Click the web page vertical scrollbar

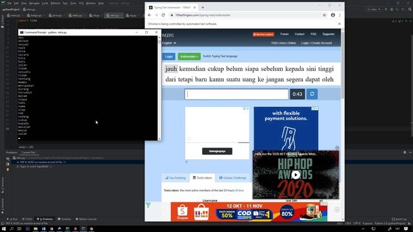coord(343,124)
